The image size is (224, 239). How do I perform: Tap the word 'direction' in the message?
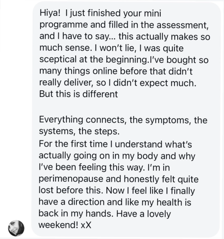pyautogui.click(x=86, y=202)
